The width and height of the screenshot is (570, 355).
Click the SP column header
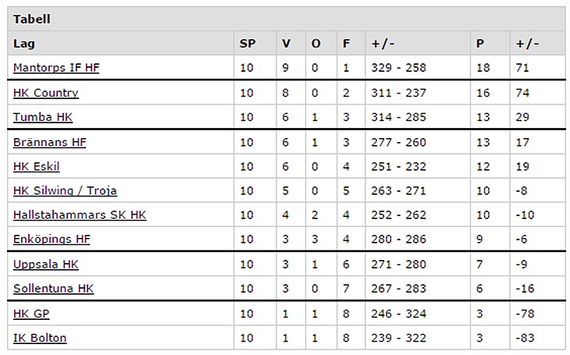[247, 44]
